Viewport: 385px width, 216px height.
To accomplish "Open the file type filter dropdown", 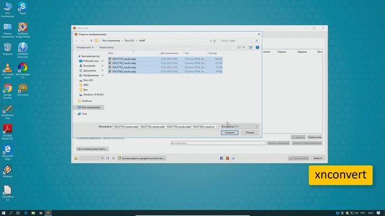I will 239,127.
